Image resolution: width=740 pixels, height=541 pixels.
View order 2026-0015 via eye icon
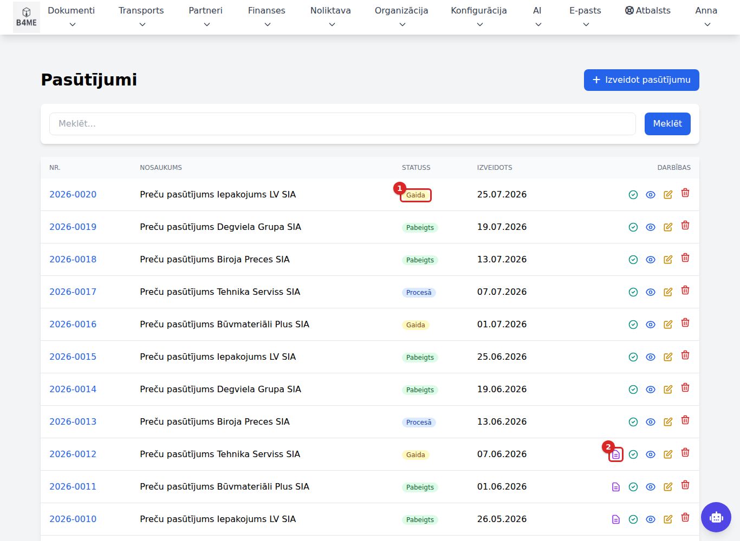coord(651,357)
